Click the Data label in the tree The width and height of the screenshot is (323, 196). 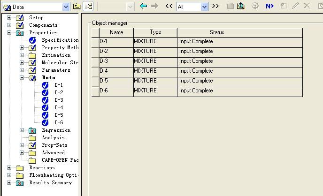coord(49,77)
